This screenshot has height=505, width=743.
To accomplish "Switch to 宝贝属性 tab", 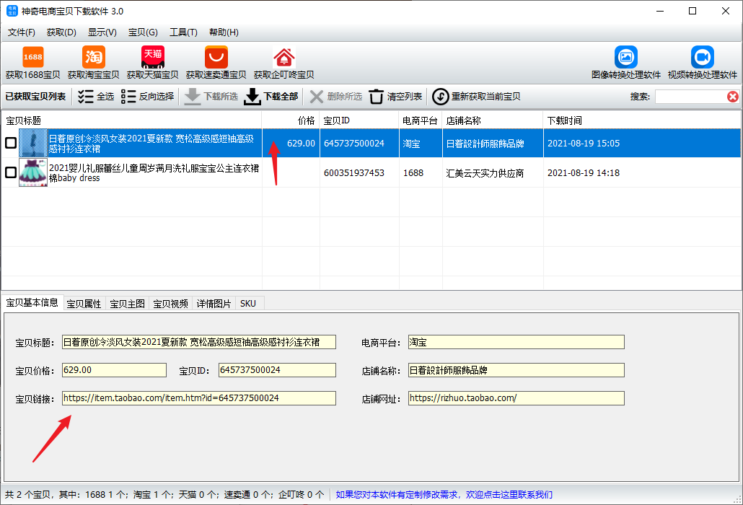I will point(84,304).
